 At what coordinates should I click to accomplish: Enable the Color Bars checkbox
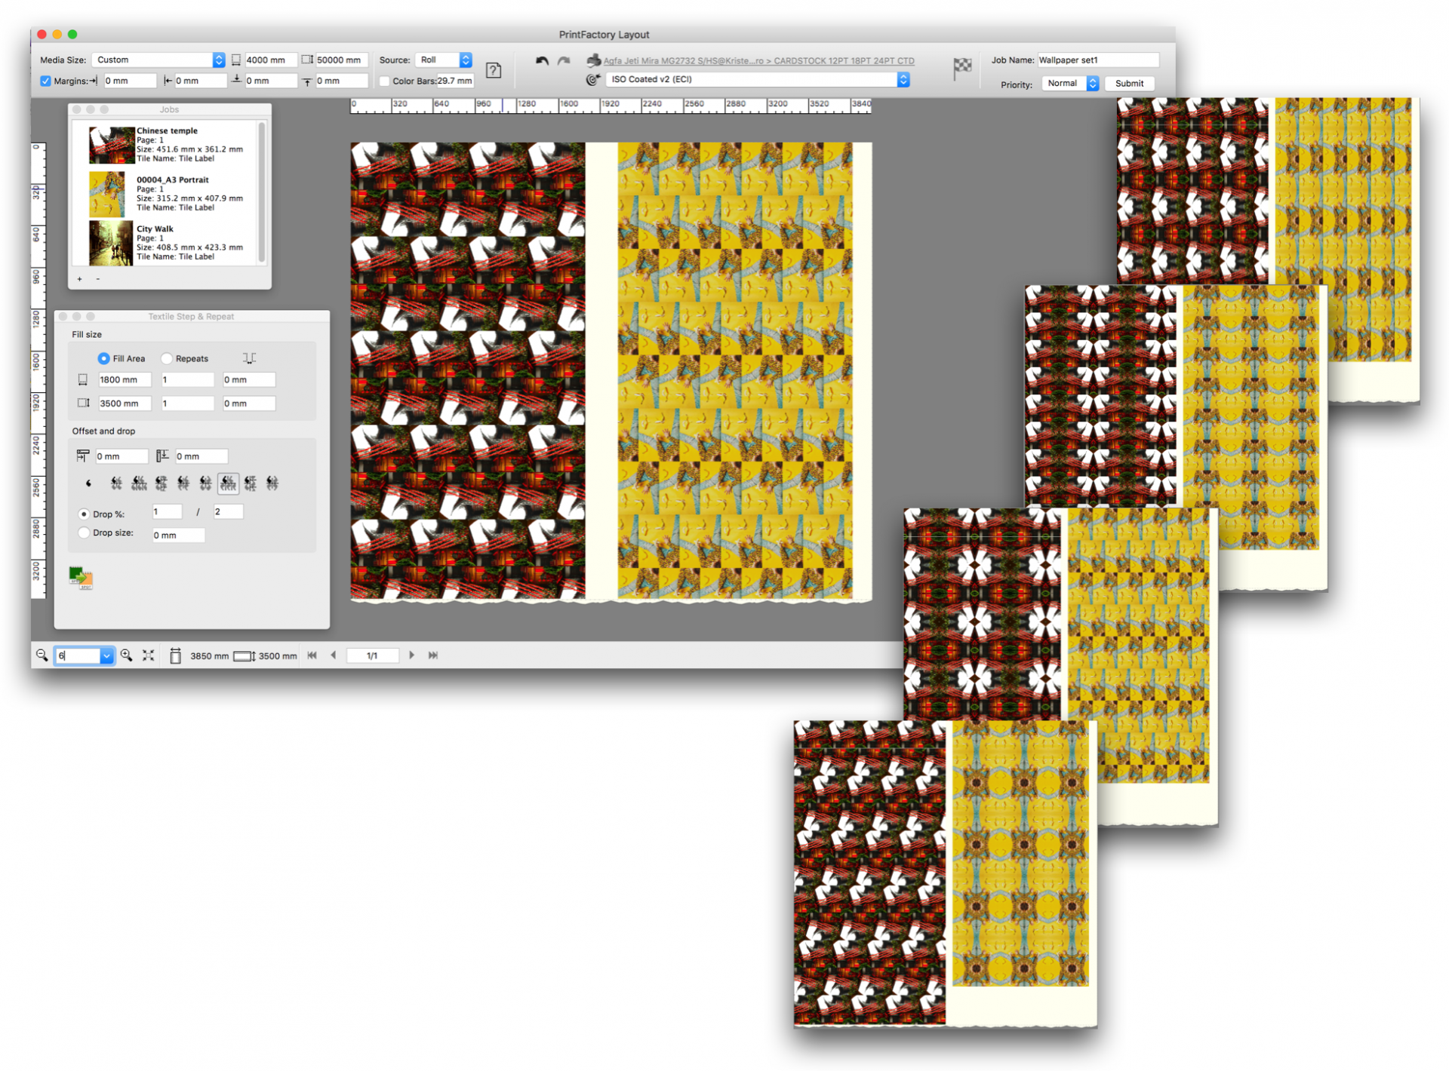(384, 81)
